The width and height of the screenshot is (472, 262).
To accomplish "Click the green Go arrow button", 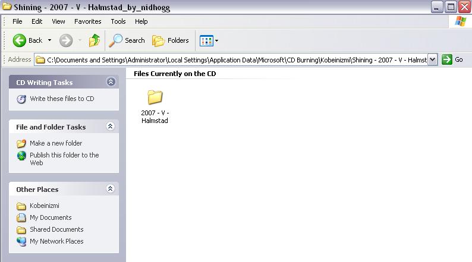I will (x=447, y=59).
